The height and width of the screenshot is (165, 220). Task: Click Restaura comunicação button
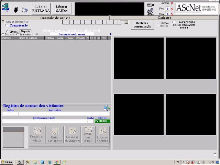tap(142, 25)
